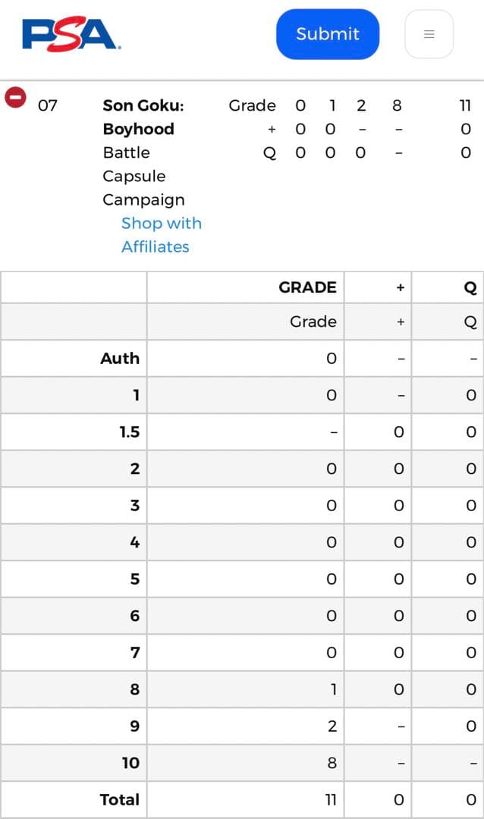Click the bold GRADE column header
This screenshot has height=819, width=484.
[x=307, y=287]
